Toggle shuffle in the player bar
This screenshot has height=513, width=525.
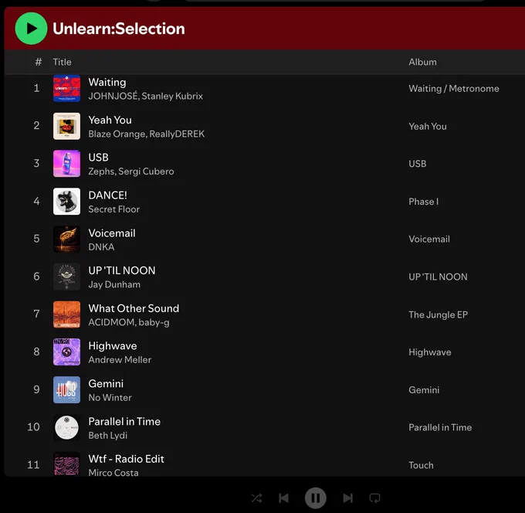coord(257,498)
